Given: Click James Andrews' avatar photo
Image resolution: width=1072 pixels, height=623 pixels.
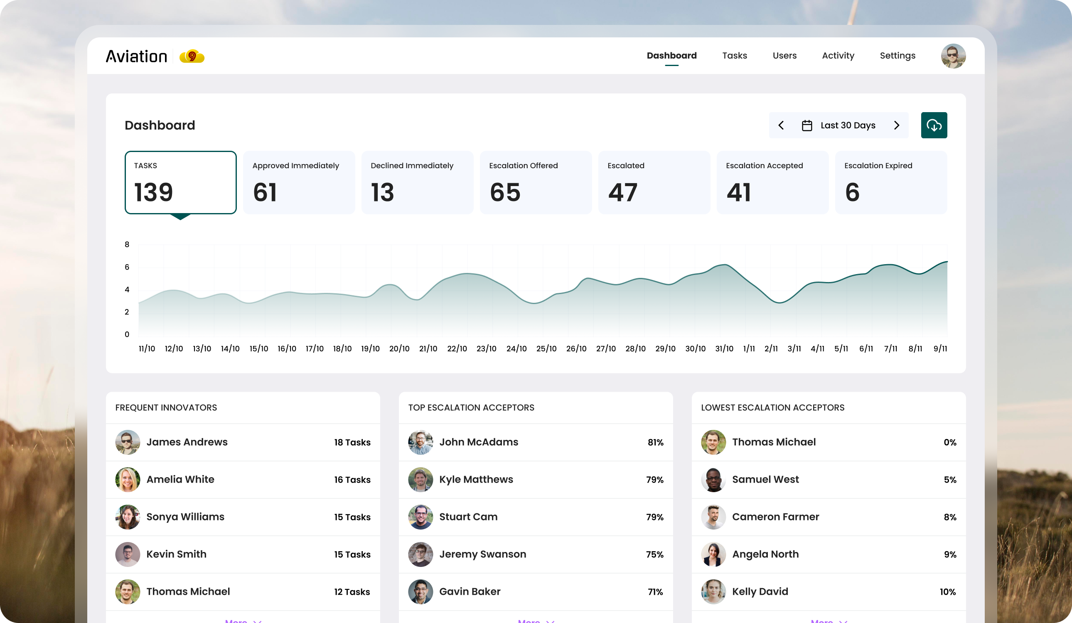Looking at the screenshot, I should coord(128,442).
